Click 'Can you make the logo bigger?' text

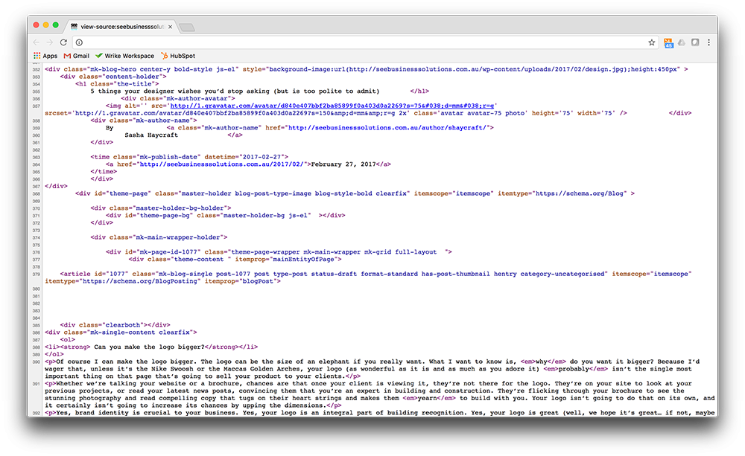click(149, 347)
